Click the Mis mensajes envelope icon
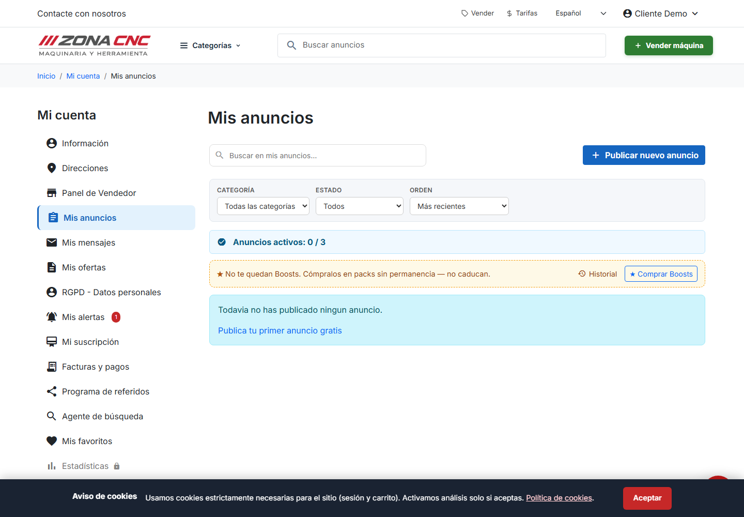This screenshot has width=744, height=517. [x=52, y=242]
